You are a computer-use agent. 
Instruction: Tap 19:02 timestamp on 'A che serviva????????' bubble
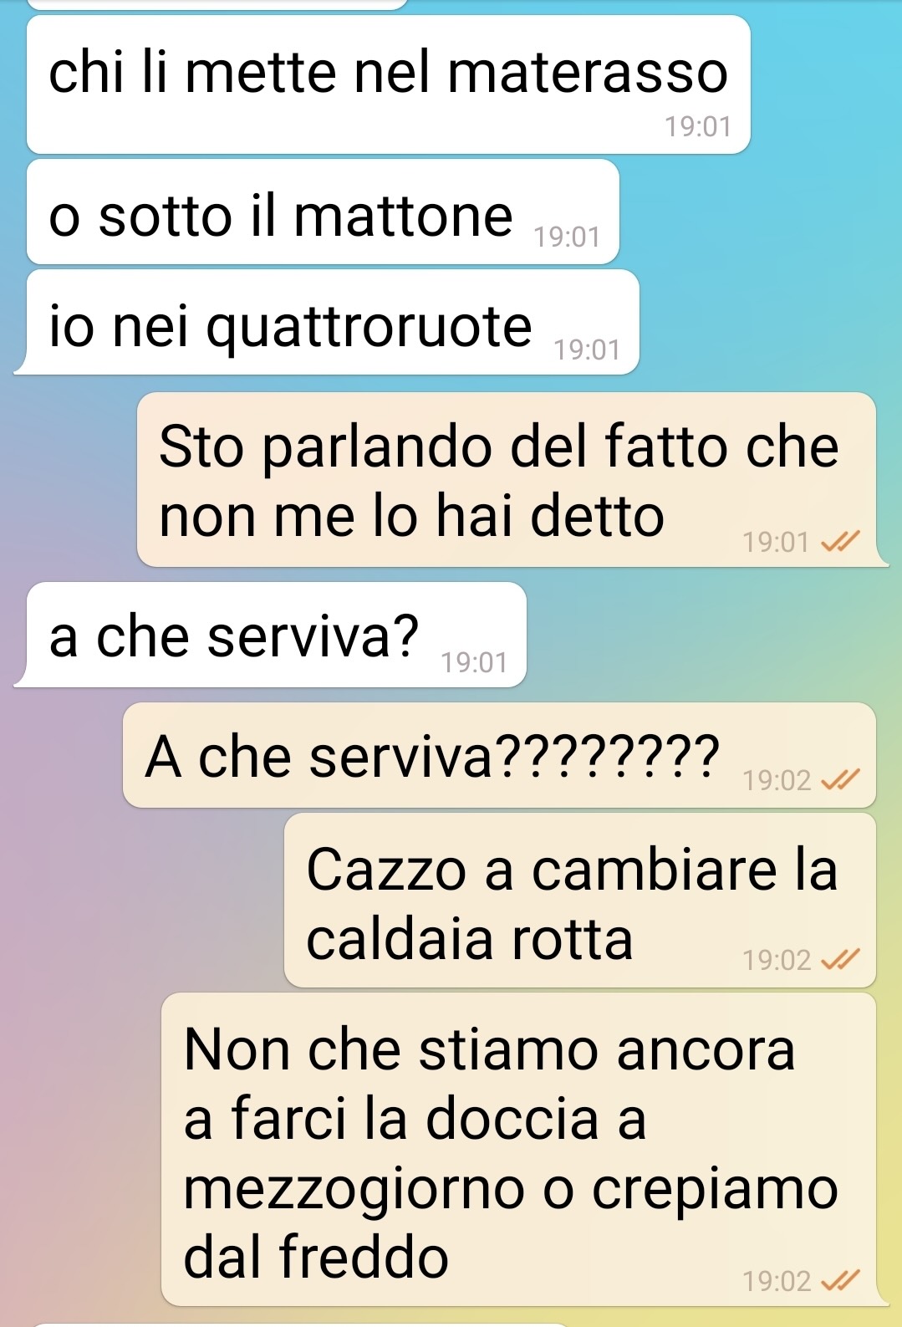(x=777, y=781)
